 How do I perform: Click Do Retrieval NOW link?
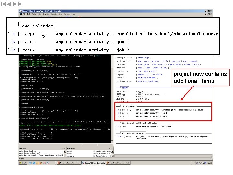coord(147,78)
